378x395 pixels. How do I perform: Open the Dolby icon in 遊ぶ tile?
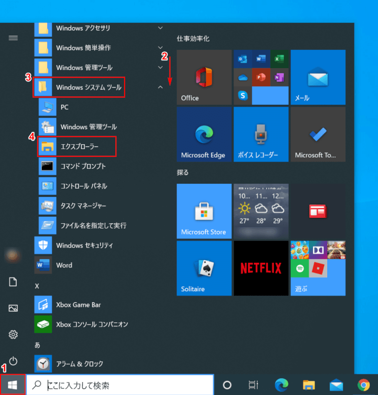click(x=318, y=250)
